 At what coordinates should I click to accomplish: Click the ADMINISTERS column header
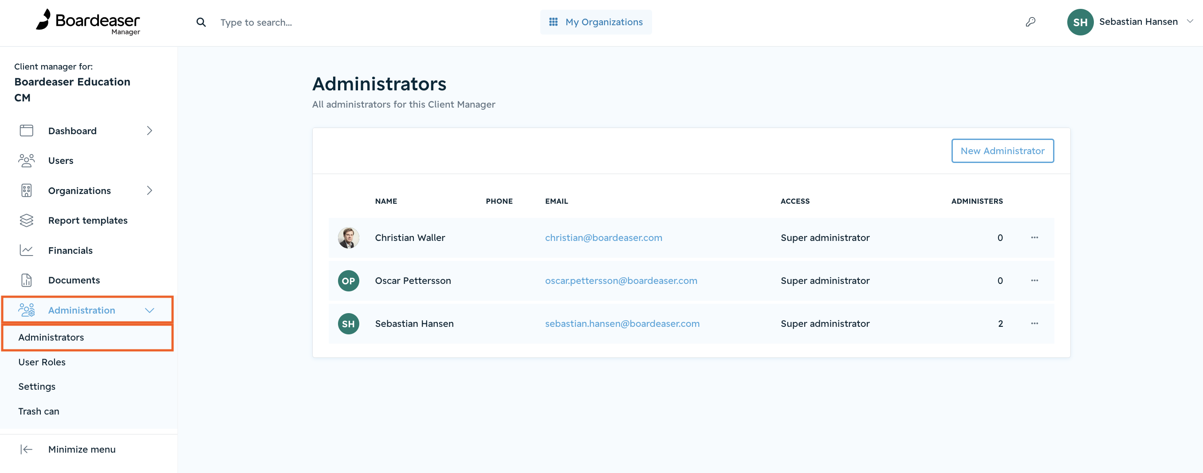(976, 201)
